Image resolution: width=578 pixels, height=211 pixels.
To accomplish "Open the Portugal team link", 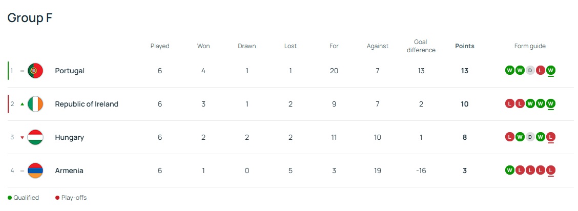I will tap(70, 71).
